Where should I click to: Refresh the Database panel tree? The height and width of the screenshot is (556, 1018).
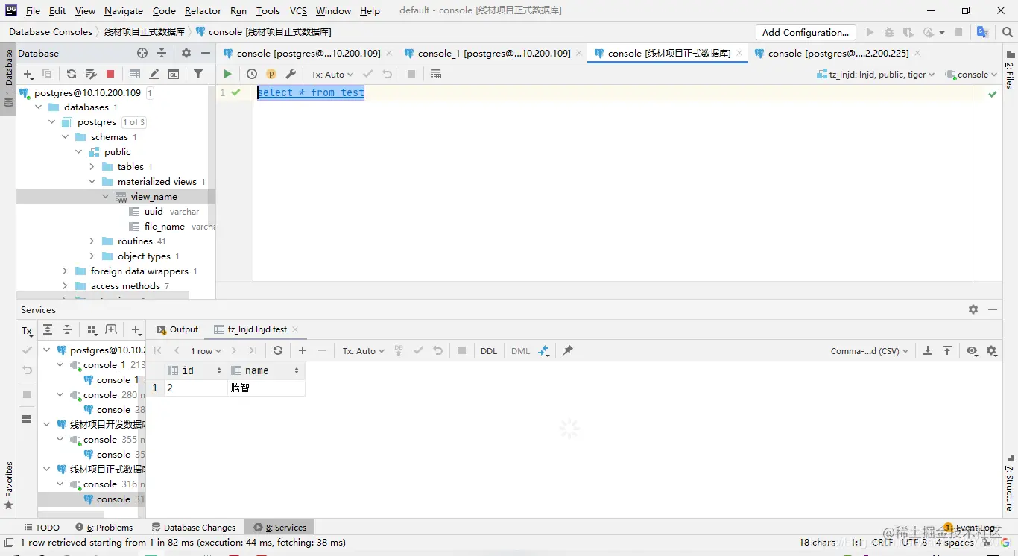click(72, 74)
